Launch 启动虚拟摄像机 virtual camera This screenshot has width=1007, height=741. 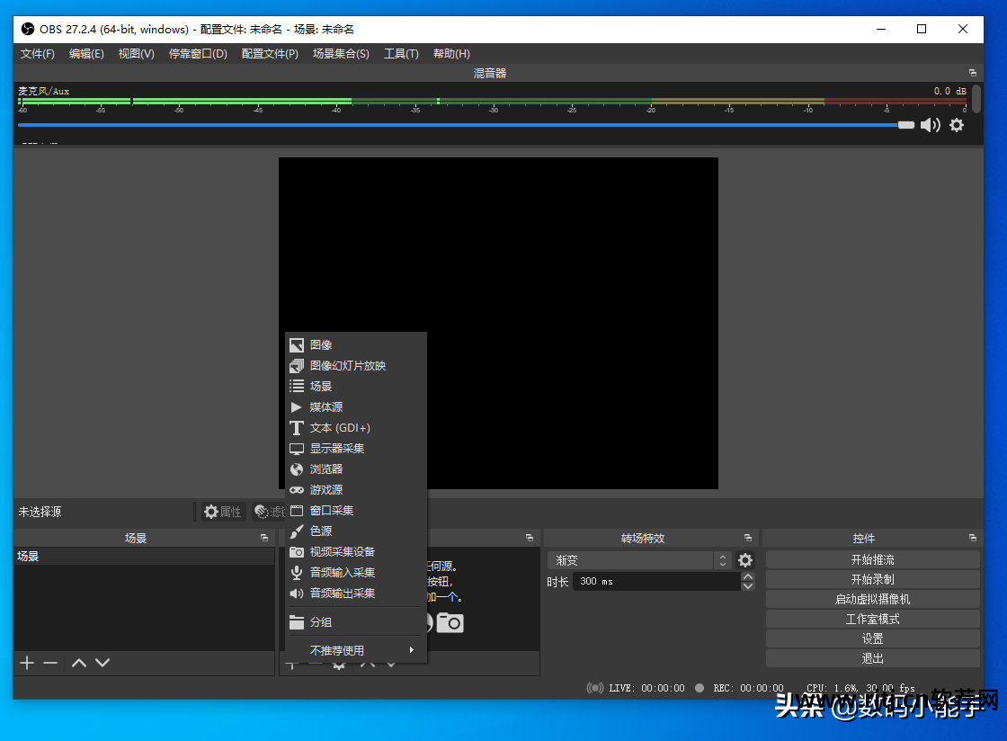(x=872, y=599)
